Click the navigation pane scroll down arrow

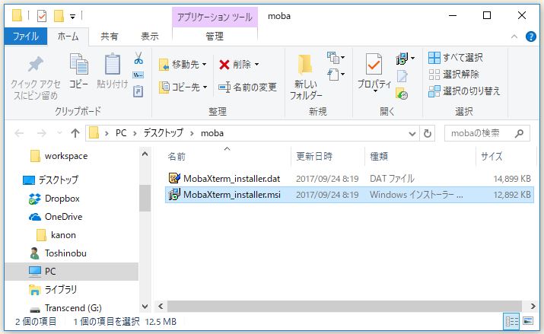(x=145, y=307)
